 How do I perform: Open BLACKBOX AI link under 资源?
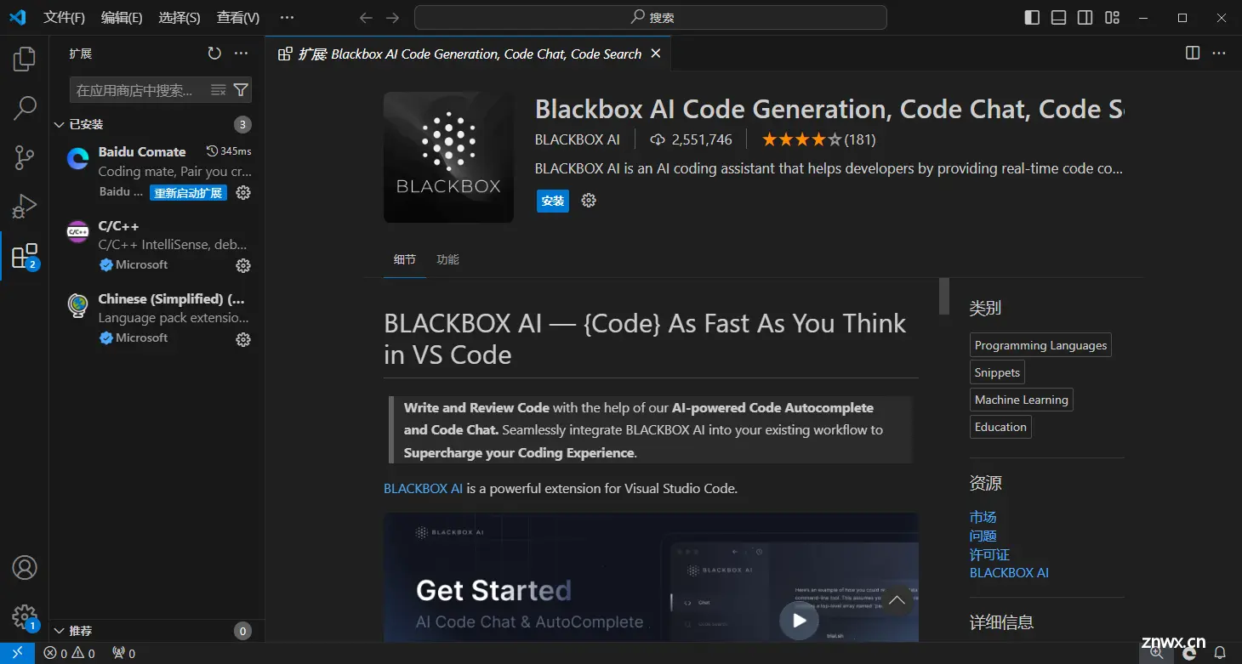tap(1009, 573)
